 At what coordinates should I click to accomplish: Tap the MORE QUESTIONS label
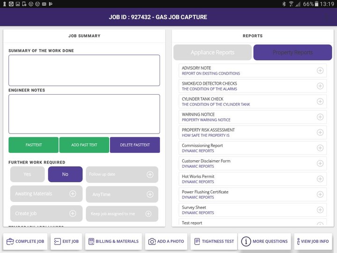[x=270, y=241]
